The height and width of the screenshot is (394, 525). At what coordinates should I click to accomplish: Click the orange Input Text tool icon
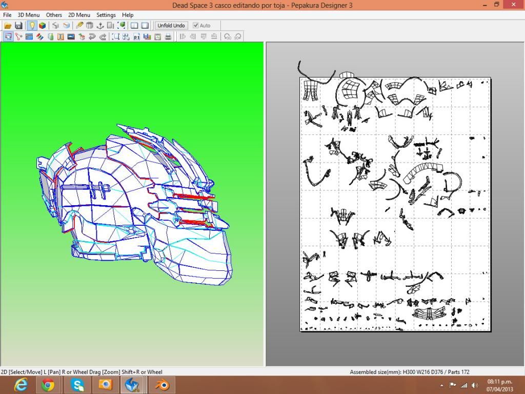click(60, 36)
